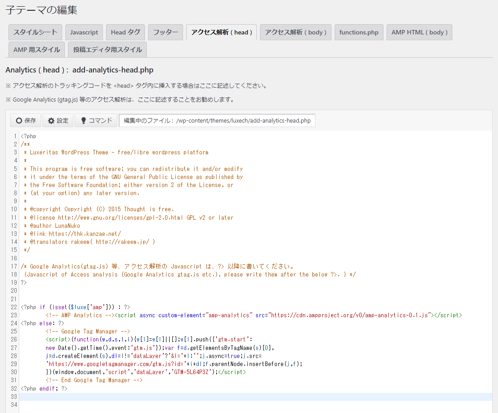Select the アクセス解析 ( body ) tab

pyautogui.click(x=296, y=32)
